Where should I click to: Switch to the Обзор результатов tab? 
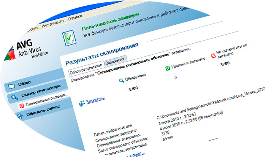tap(86, 68)
